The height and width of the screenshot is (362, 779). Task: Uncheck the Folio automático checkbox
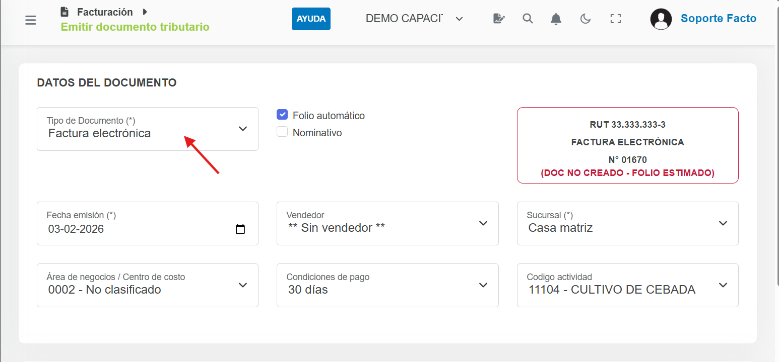point(282,115)
